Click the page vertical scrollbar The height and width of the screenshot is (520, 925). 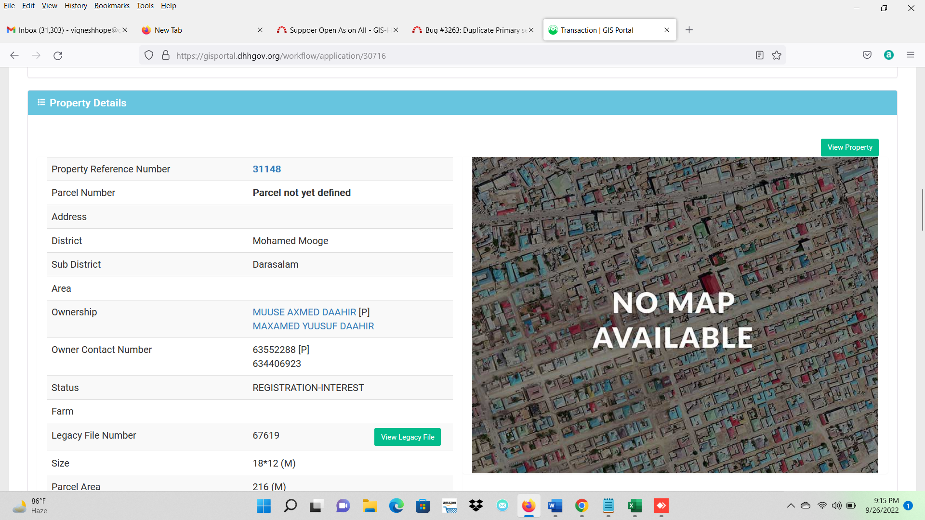pyautogui.click(x=922, y=210)
